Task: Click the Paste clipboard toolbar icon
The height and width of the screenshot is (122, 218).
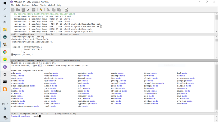Action: pos(59,10)
